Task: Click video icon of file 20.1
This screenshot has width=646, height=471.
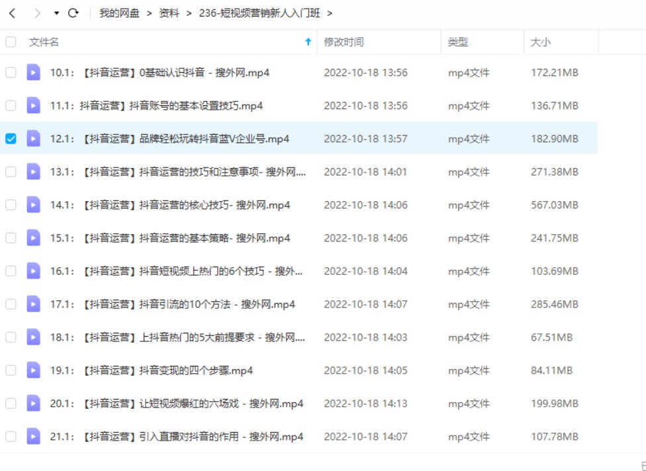Action: click(x=33, y=404)
